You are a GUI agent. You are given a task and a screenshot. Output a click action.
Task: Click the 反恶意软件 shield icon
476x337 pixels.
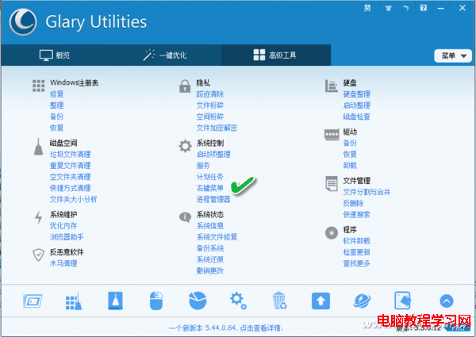tap(38, 255)
